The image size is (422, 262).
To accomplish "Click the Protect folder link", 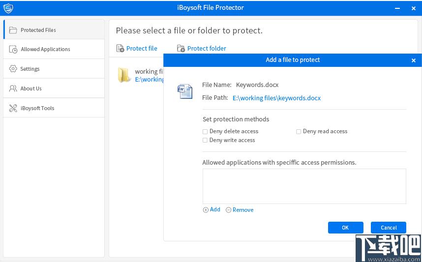I will click(x=207, y=49).
